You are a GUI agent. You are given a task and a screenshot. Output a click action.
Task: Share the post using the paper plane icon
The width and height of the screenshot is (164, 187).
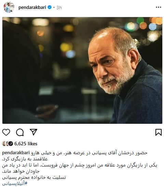click(33, 132)
